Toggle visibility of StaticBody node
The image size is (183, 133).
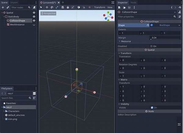coord(34,16)
